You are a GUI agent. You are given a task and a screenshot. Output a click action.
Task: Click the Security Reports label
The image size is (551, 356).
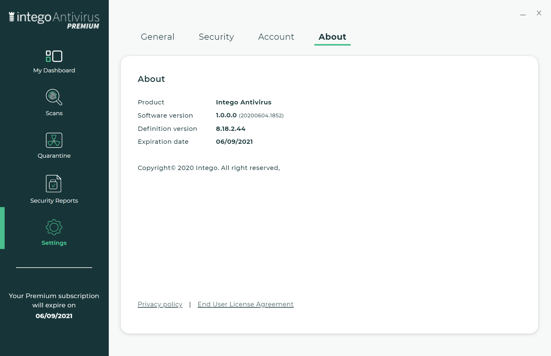coord(54,201)
